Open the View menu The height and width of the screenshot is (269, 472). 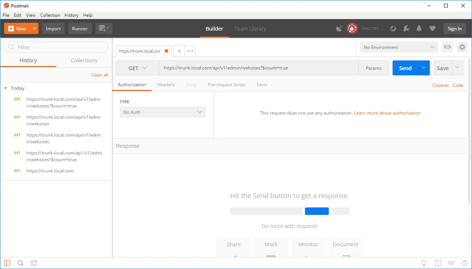31,15
